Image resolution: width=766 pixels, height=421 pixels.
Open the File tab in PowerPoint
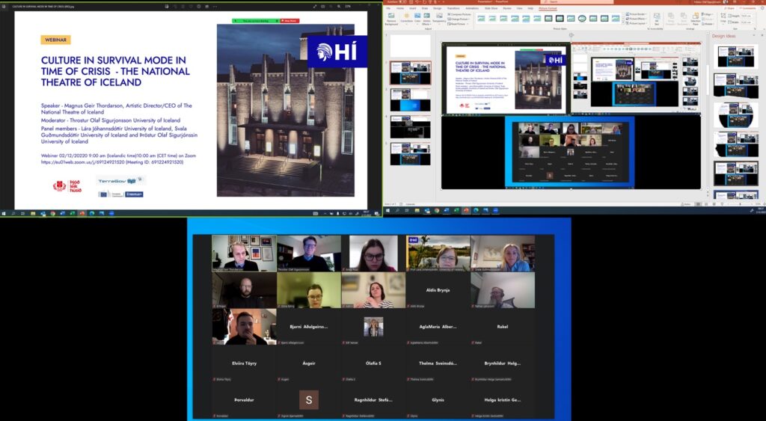click(x=388, y=8)
